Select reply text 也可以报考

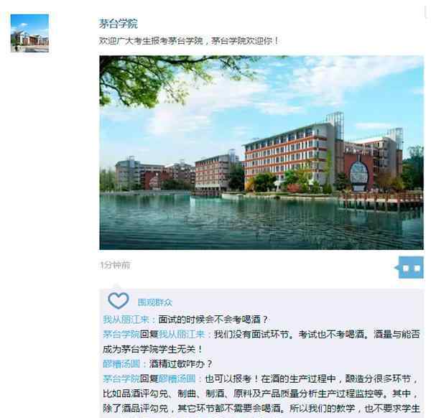click(x=228, y=379)
